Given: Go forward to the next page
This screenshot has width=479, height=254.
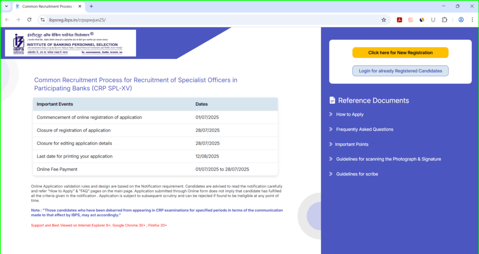Looking at the screenshot, I should (18, 20).
